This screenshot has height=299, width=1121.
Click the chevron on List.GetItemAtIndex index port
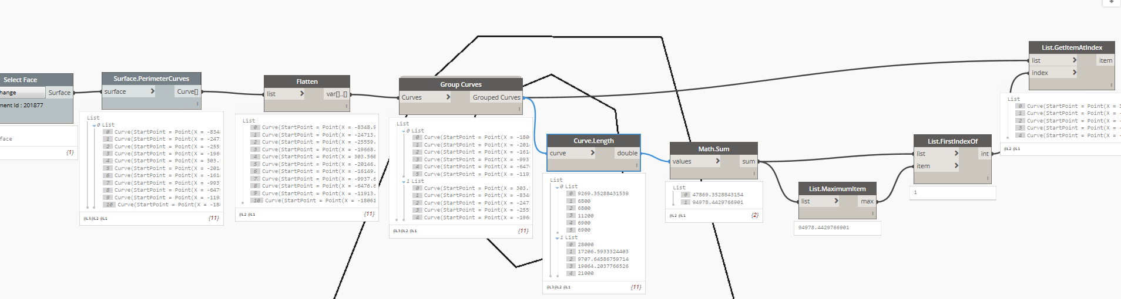coord(1075,73)
